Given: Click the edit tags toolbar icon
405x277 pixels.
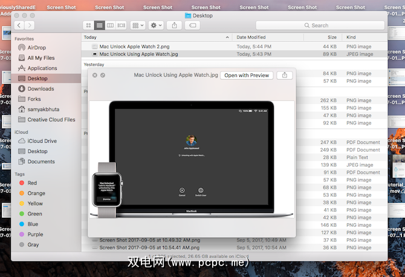Looking at the screenshot, I should pyautogui.click(x=193, y=25).
